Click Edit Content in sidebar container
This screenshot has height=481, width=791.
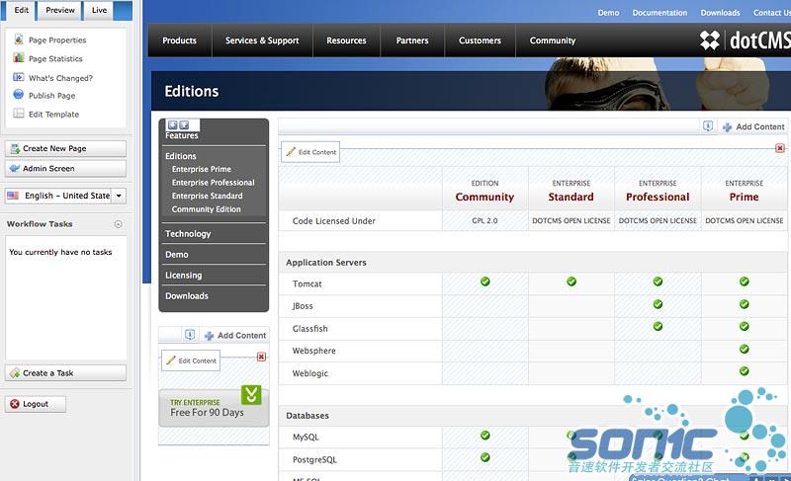191,361
